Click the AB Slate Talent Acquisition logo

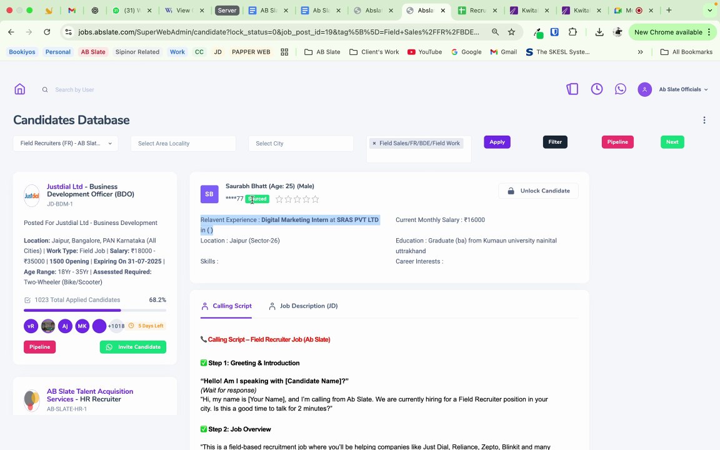(32, 400)
